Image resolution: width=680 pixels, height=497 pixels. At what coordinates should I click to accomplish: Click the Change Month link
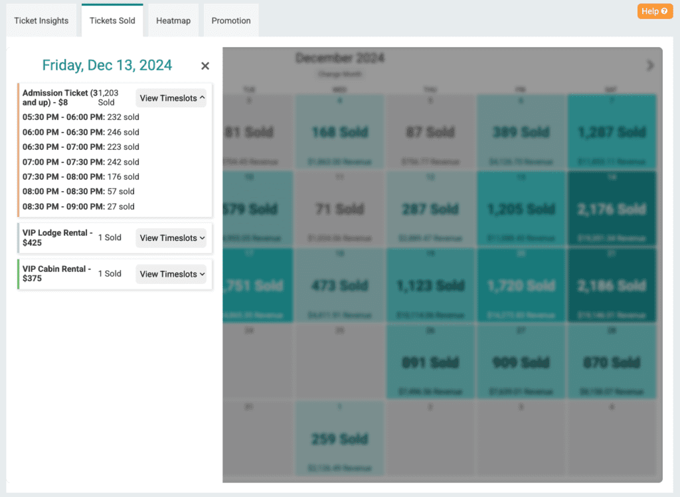click(339, 74)
